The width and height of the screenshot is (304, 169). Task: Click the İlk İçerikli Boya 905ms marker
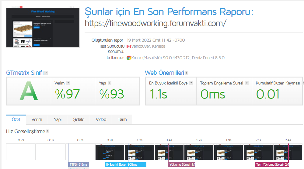click(125, 164)
